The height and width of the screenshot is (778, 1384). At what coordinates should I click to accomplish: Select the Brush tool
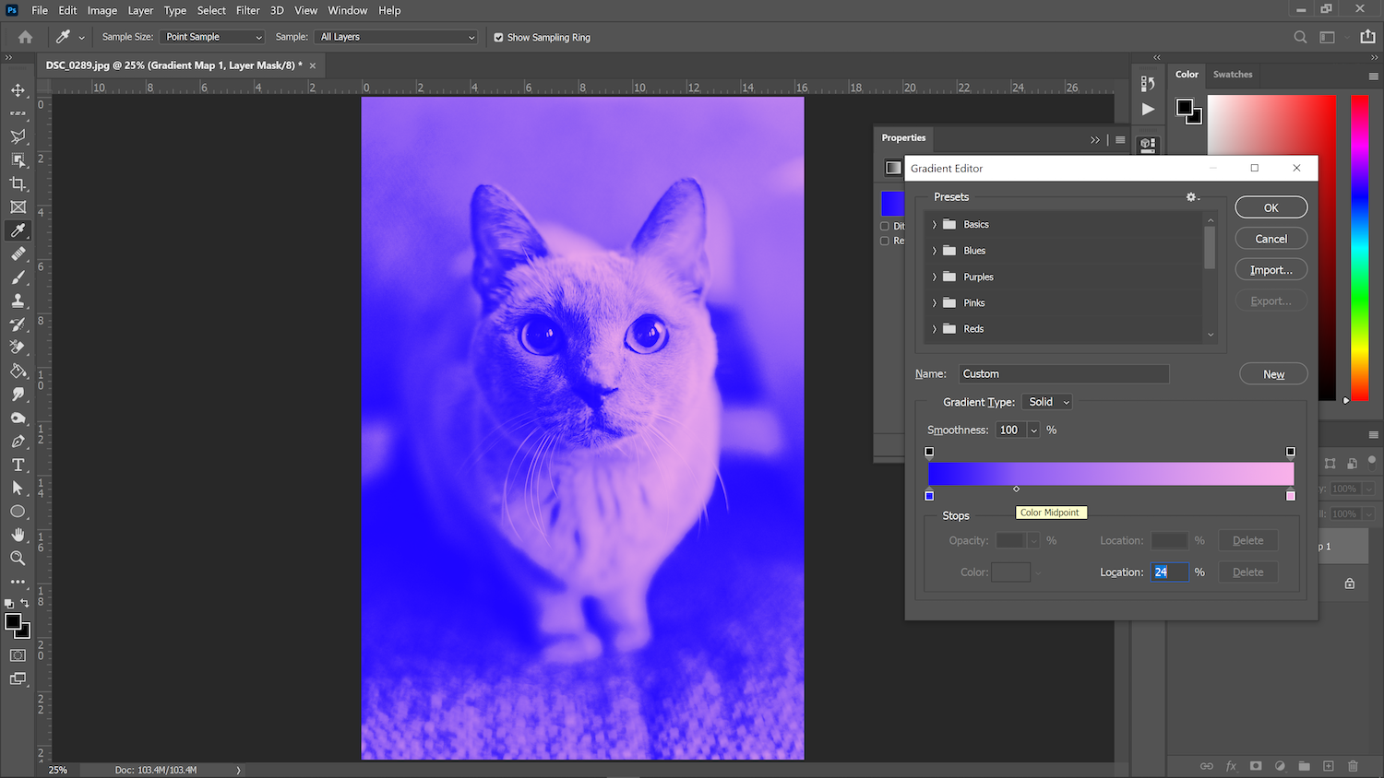click(18, 277)
